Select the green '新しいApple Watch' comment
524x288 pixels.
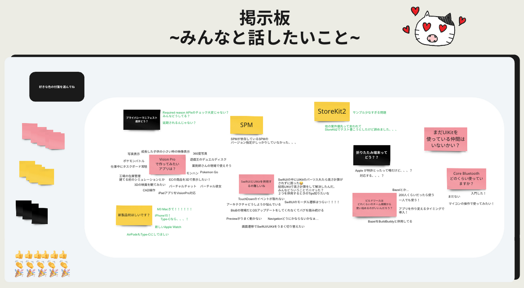168,227
